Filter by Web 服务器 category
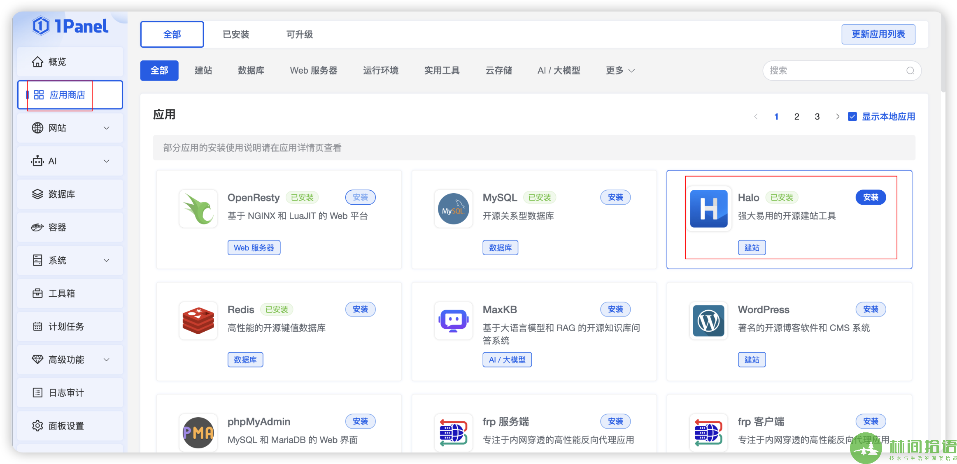This screenshot has height=464, width=957. click(314, 71)
